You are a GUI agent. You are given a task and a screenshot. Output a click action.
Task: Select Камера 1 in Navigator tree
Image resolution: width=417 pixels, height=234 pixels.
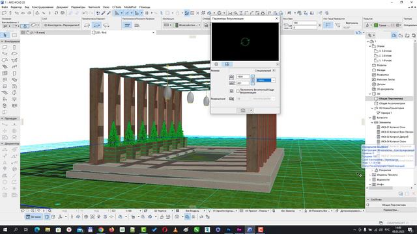(x=386, y=113)
